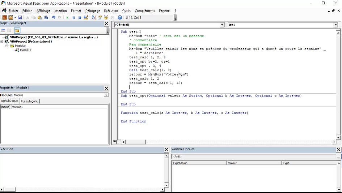Open the Débogage menu

(x=93, y=11)
